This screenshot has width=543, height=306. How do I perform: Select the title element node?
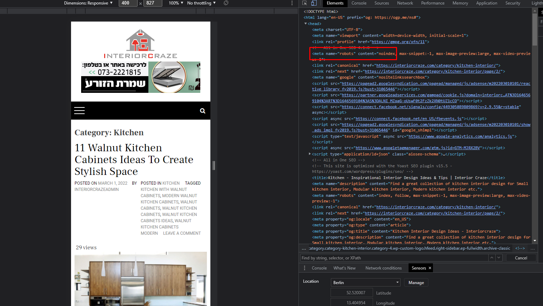pos(409,178)
